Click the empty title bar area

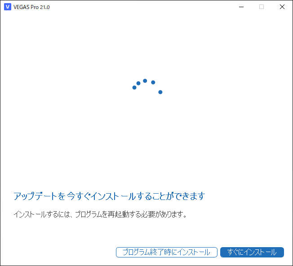point(135,7)
